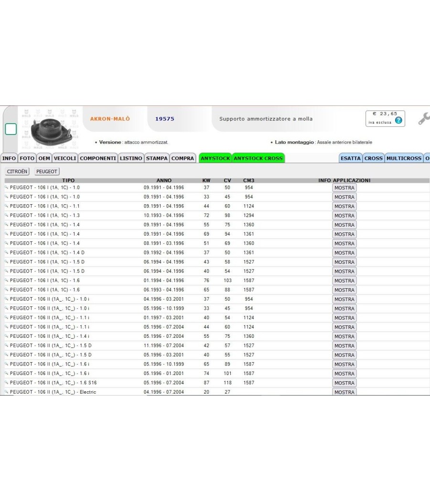Select the green ANYSTOCK tab
Screen dimensions: 430x501
tap(215, 158)
